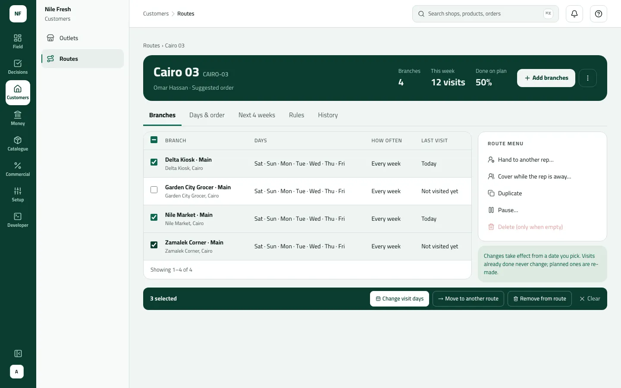The height and width of the screenshot is (388, 621).
Task: Open the Next 4 weeks tab
Action: click(257, 115)
